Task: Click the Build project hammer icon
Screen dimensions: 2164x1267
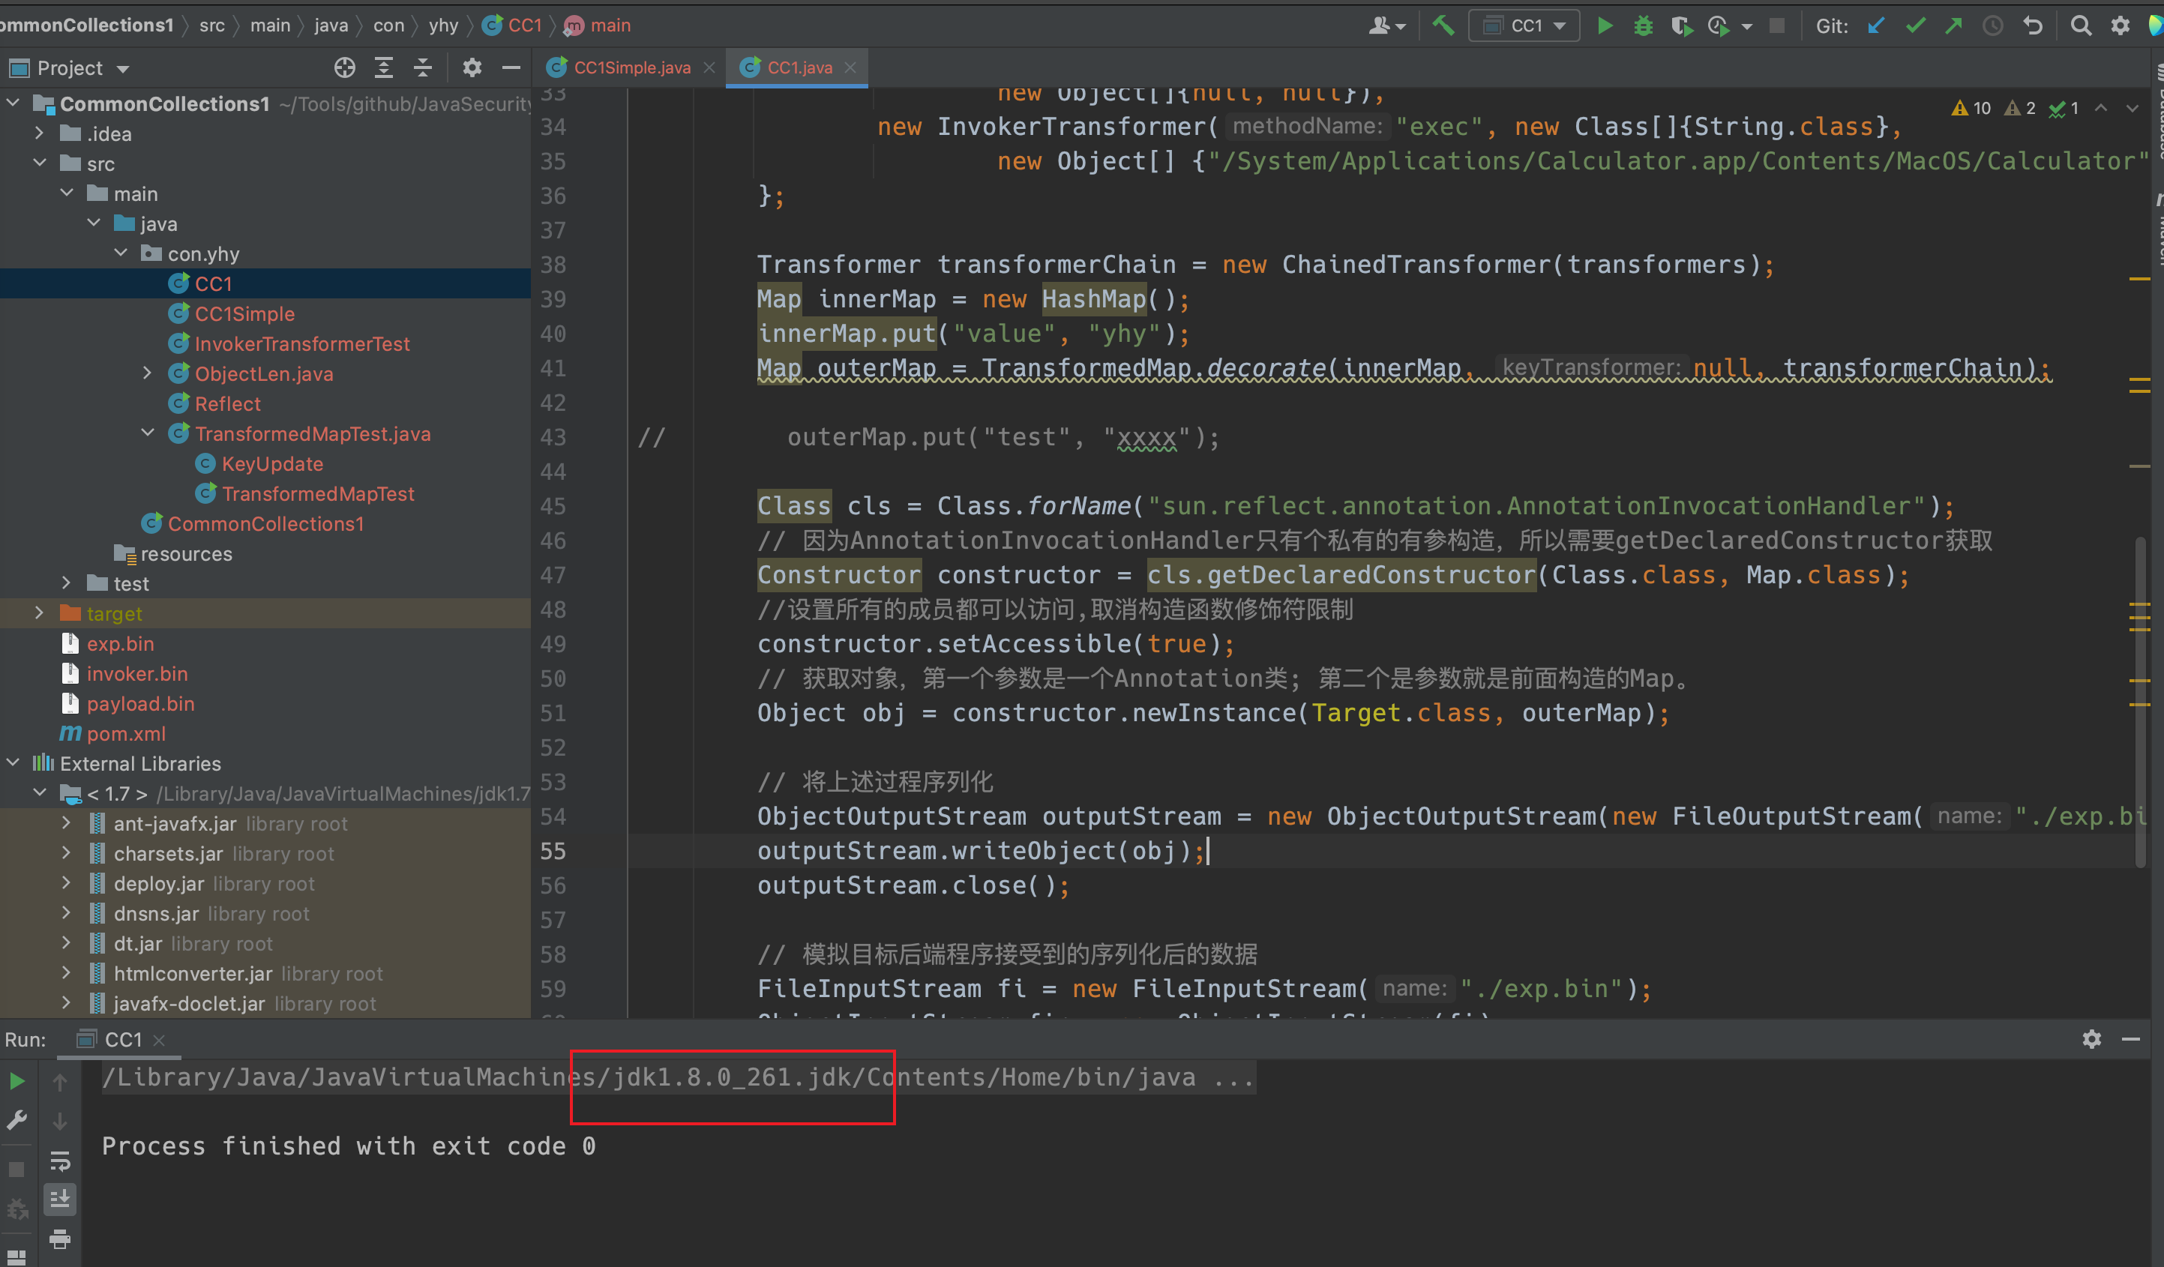Action: click(x=1443, y=25)
